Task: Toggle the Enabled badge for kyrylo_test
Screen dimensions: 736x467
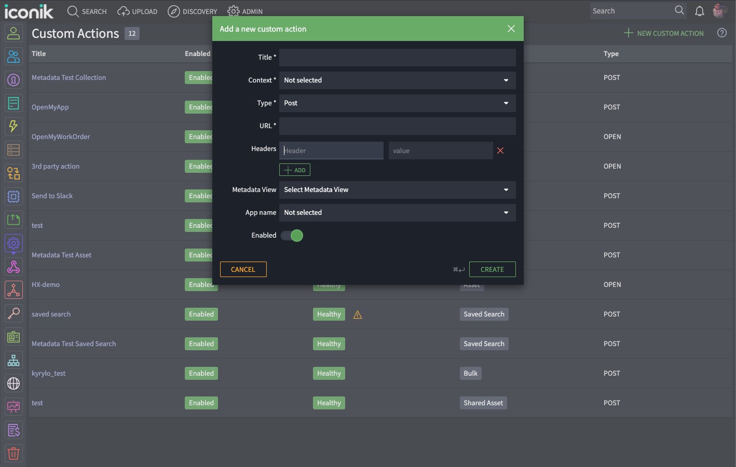Action: pos(201,373)
